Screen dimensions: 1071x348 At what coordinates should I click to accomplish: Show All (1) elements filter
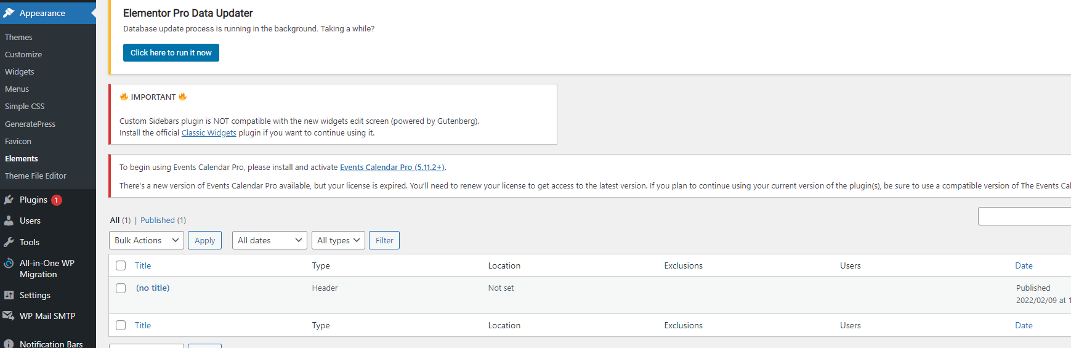coord(121,220)
